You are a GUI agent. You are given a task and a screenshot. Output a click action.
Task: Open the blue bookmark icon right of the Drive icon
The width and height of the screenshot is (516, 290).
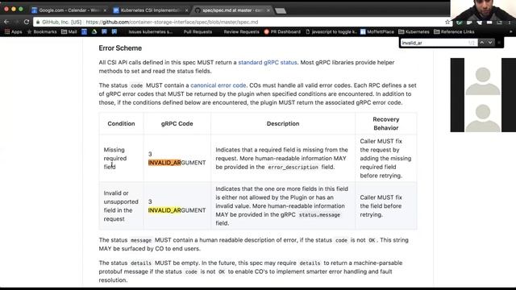click(104, 32)
